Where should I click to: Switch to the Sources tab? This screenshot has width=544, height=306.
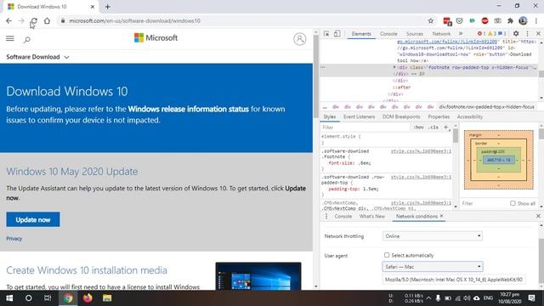[x=415, y=34]
